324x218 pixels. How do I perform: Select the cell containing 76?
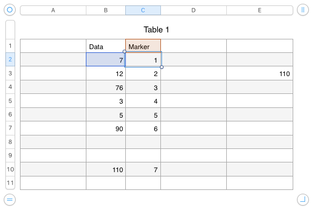(106, 87)
